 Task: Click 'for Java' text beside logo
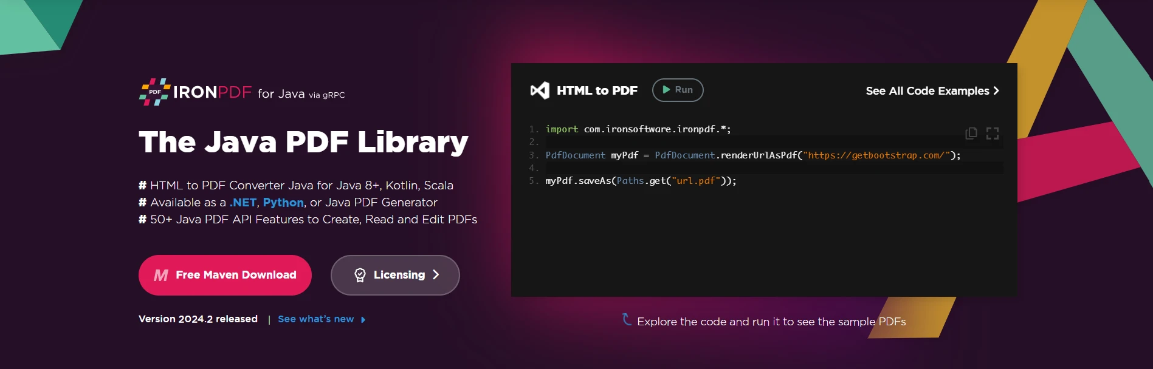click(x=281, y=94)
